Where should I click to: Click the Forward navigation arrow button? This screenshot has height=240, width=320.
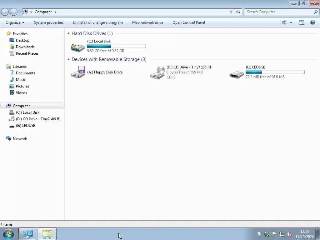(x=13, y=12)
